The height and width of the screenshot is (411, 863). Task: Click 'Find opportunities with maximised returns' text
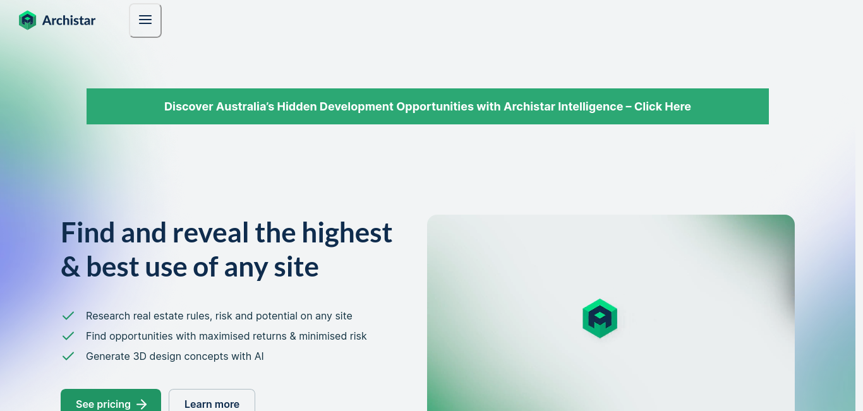(226, 336)
